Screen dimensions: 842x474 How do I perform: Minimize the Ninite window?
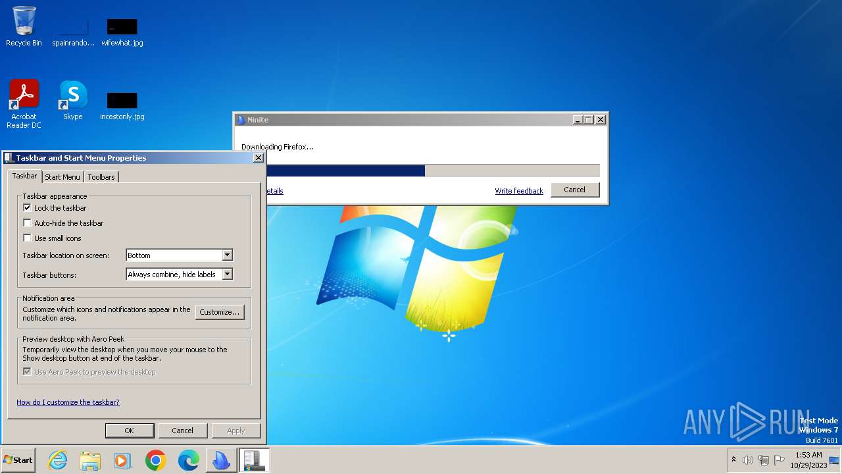578,120
